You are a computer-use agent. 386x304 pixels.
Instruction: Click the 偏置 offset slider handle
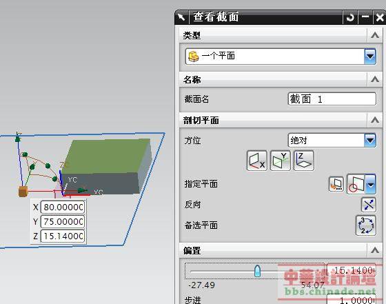point(257,271)
